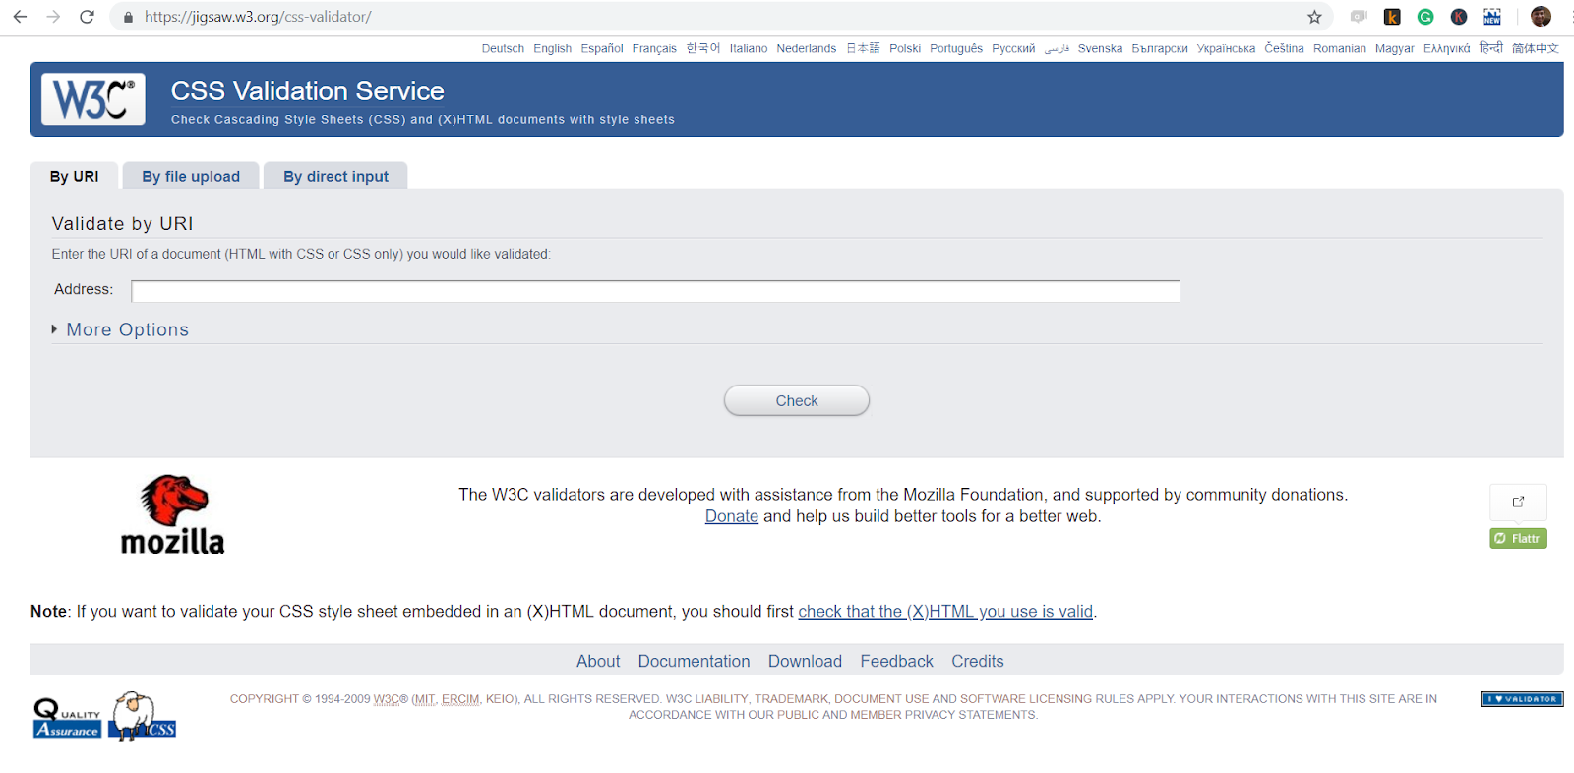Open the blue NEW extension icon

point(1492,17)
